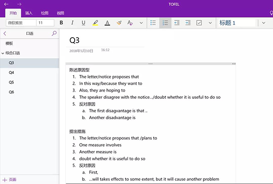Toggle underline formatting
The image size is (273, 184).
[x=83, y=23]
